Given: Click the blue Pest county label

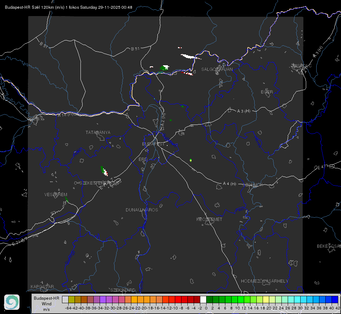Looking at the screenshot, I should pos(240,210).
